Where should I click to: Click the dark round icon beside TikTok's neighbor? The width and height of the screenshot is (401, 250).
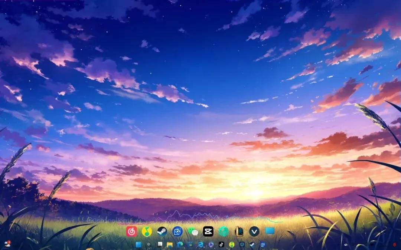[x=242, y=245]
